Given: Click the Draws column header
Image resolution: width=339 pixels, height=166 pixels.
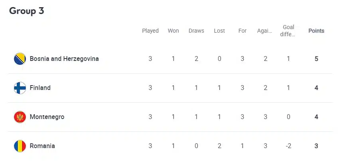Looking at the screenshot, I should [196, 31].
